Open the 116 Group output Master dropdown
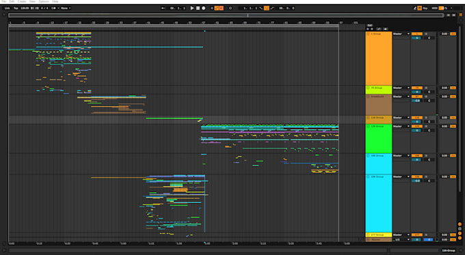This screenshot has width=465, height=255. click(x=401, y=118)
